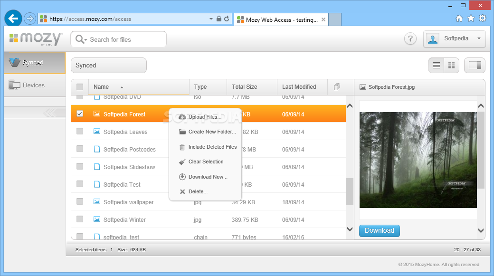
Task: Click the preview pane scrollbar thumb
Action: (x=481, y=150)
